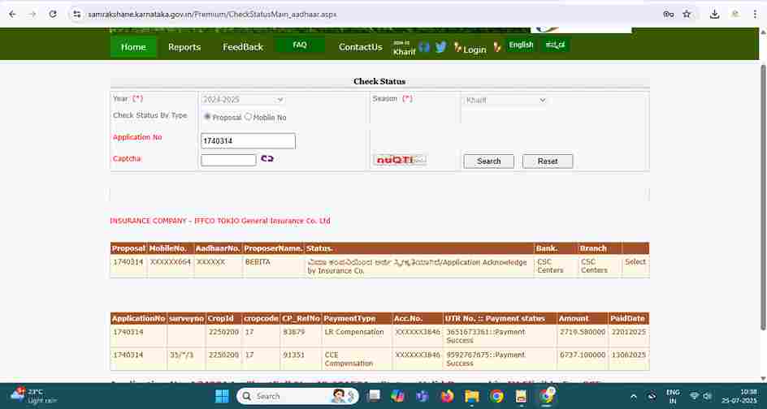Viewport: 767px width, 409px height.
Task: Click the Select link in proposal row
Action: [635, 262]
